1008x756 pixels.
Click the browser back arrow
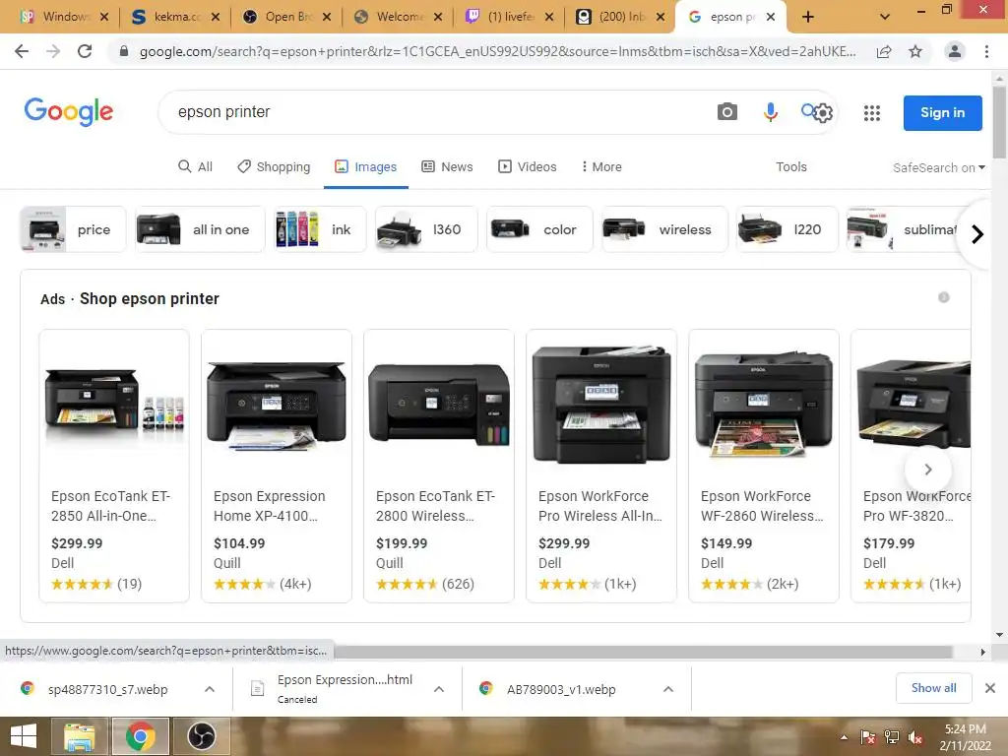tap(22, 51)
